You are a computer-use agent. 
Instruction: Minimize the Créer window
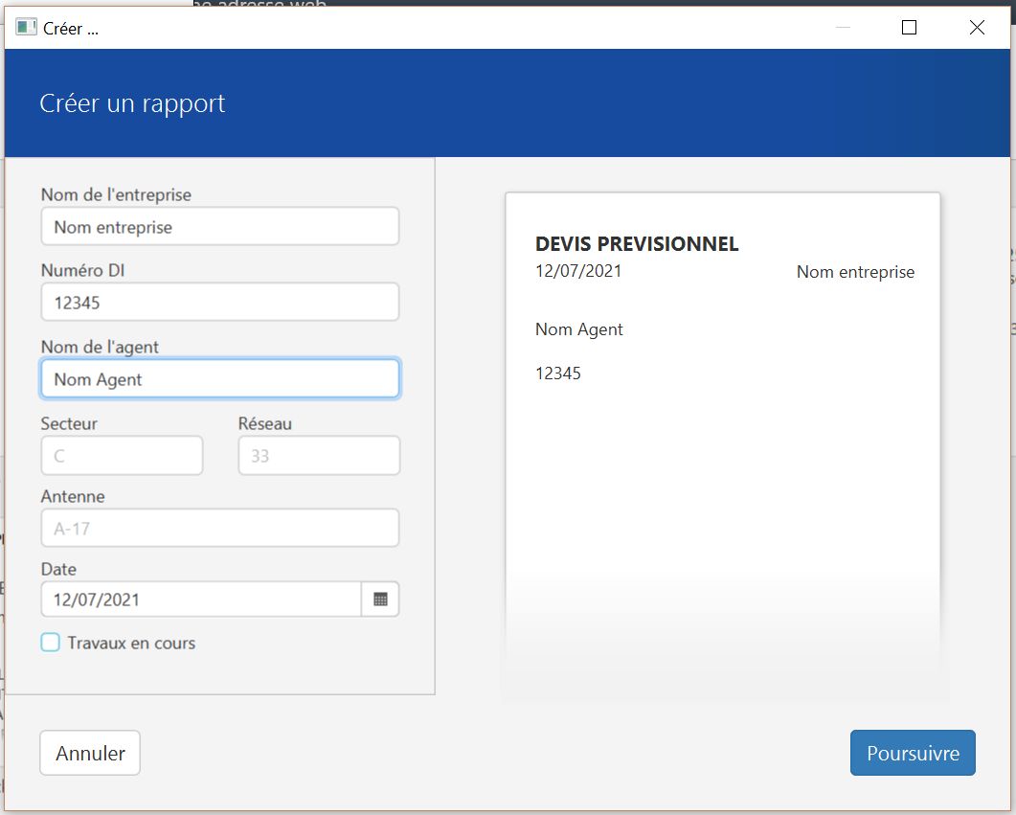(x=843, y=28)
